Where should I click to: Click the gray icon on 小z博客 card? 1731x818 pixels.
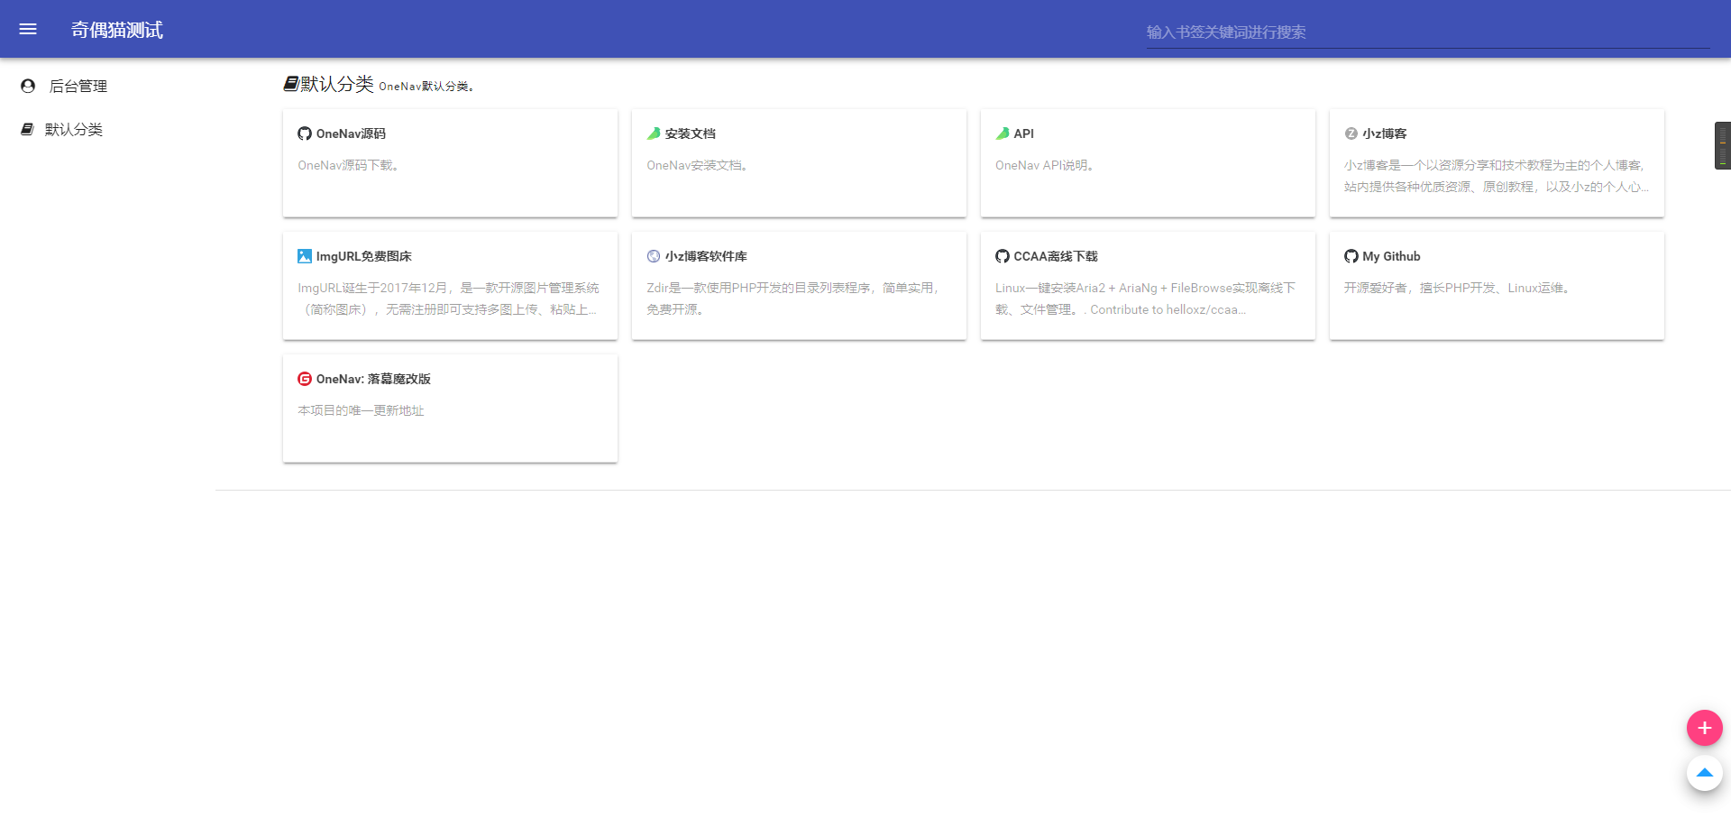pos(1351,133)
